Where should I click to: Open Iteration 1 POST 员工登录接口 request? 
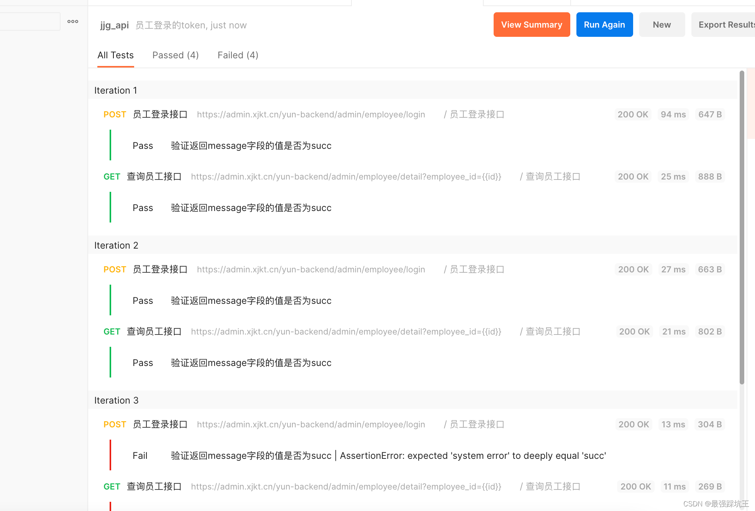pyautogui.click(x=160, y=114)
